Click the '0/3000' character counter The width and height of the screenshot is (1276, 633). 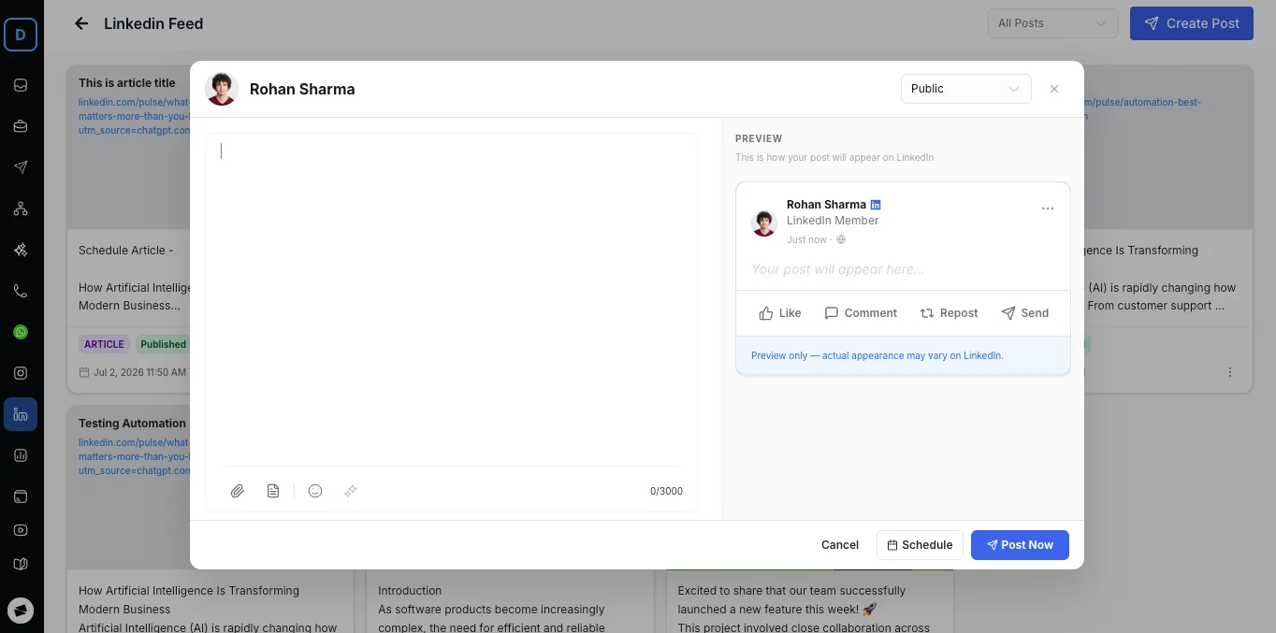pyautogui.click(x=666, y=491)
